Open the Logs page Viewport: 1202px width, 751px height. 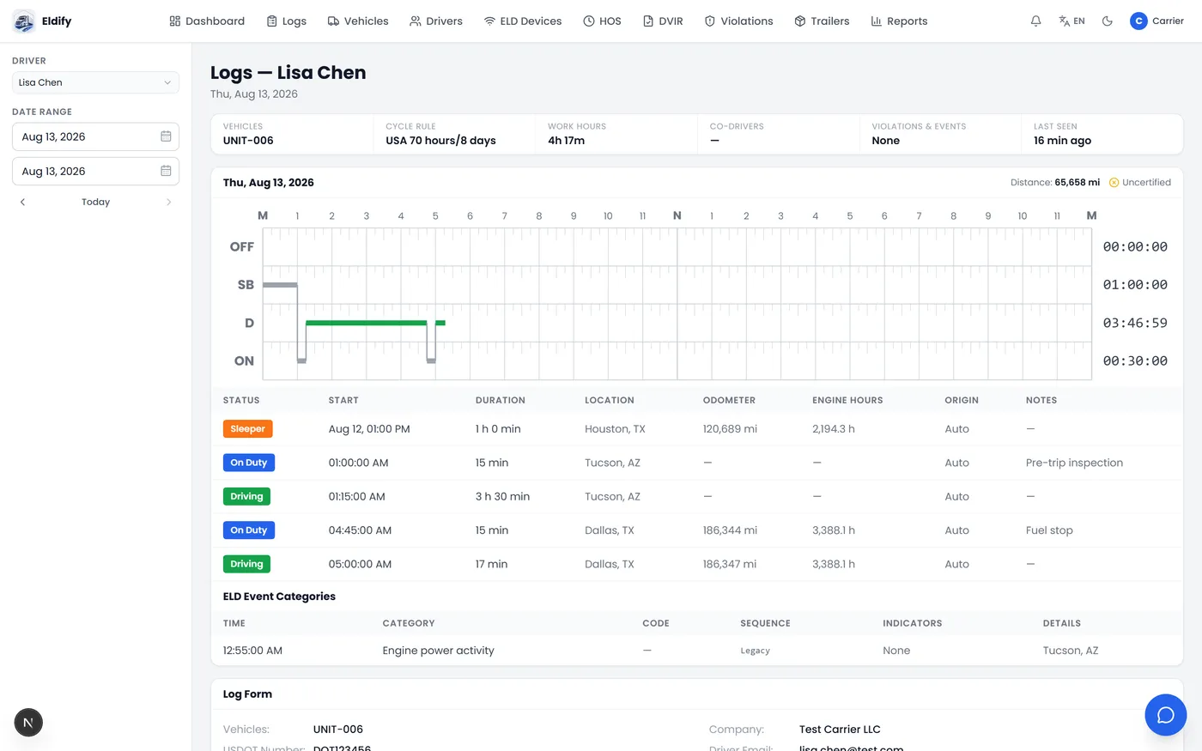click(286, 21)
